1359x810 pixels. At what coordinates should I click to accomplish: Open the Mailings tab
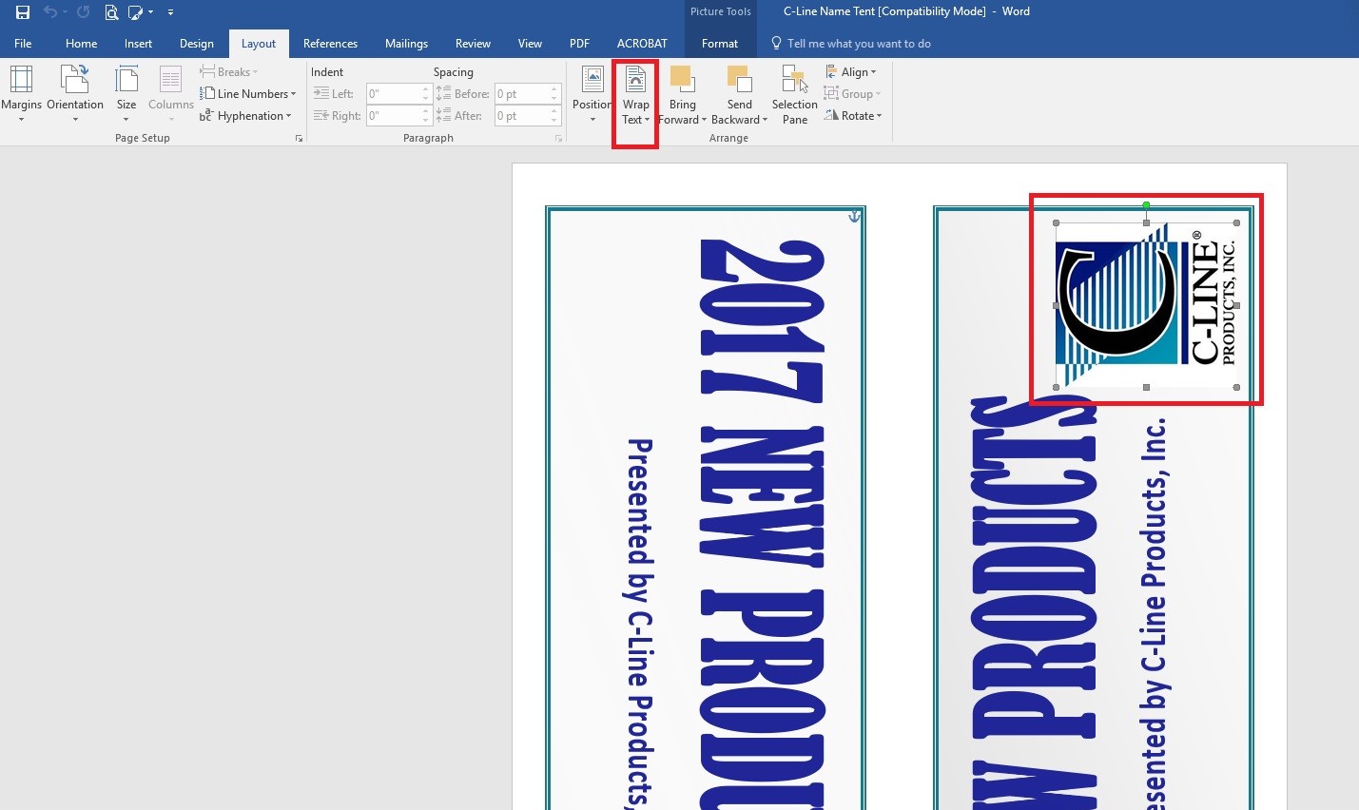pos(406,44)
